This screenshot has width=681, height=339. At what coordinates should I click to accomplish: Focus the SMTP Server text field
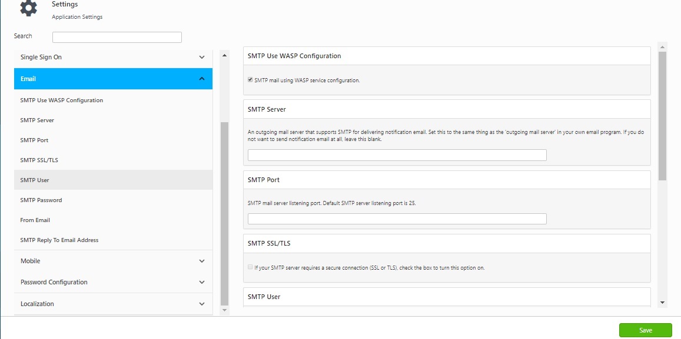tap(397, 155)
